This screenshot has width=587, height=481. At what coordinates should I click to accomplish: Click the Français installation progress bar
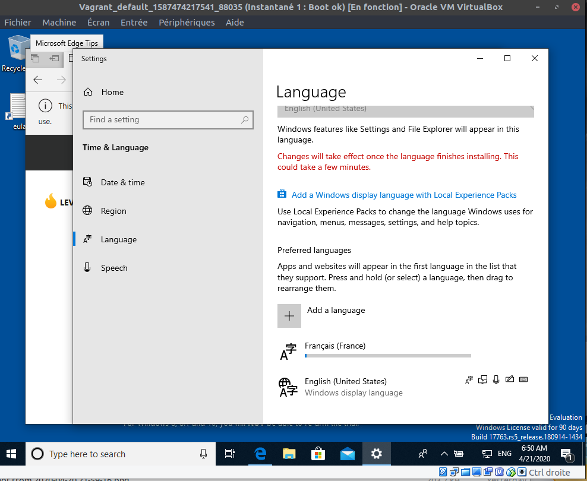(387, 356)
